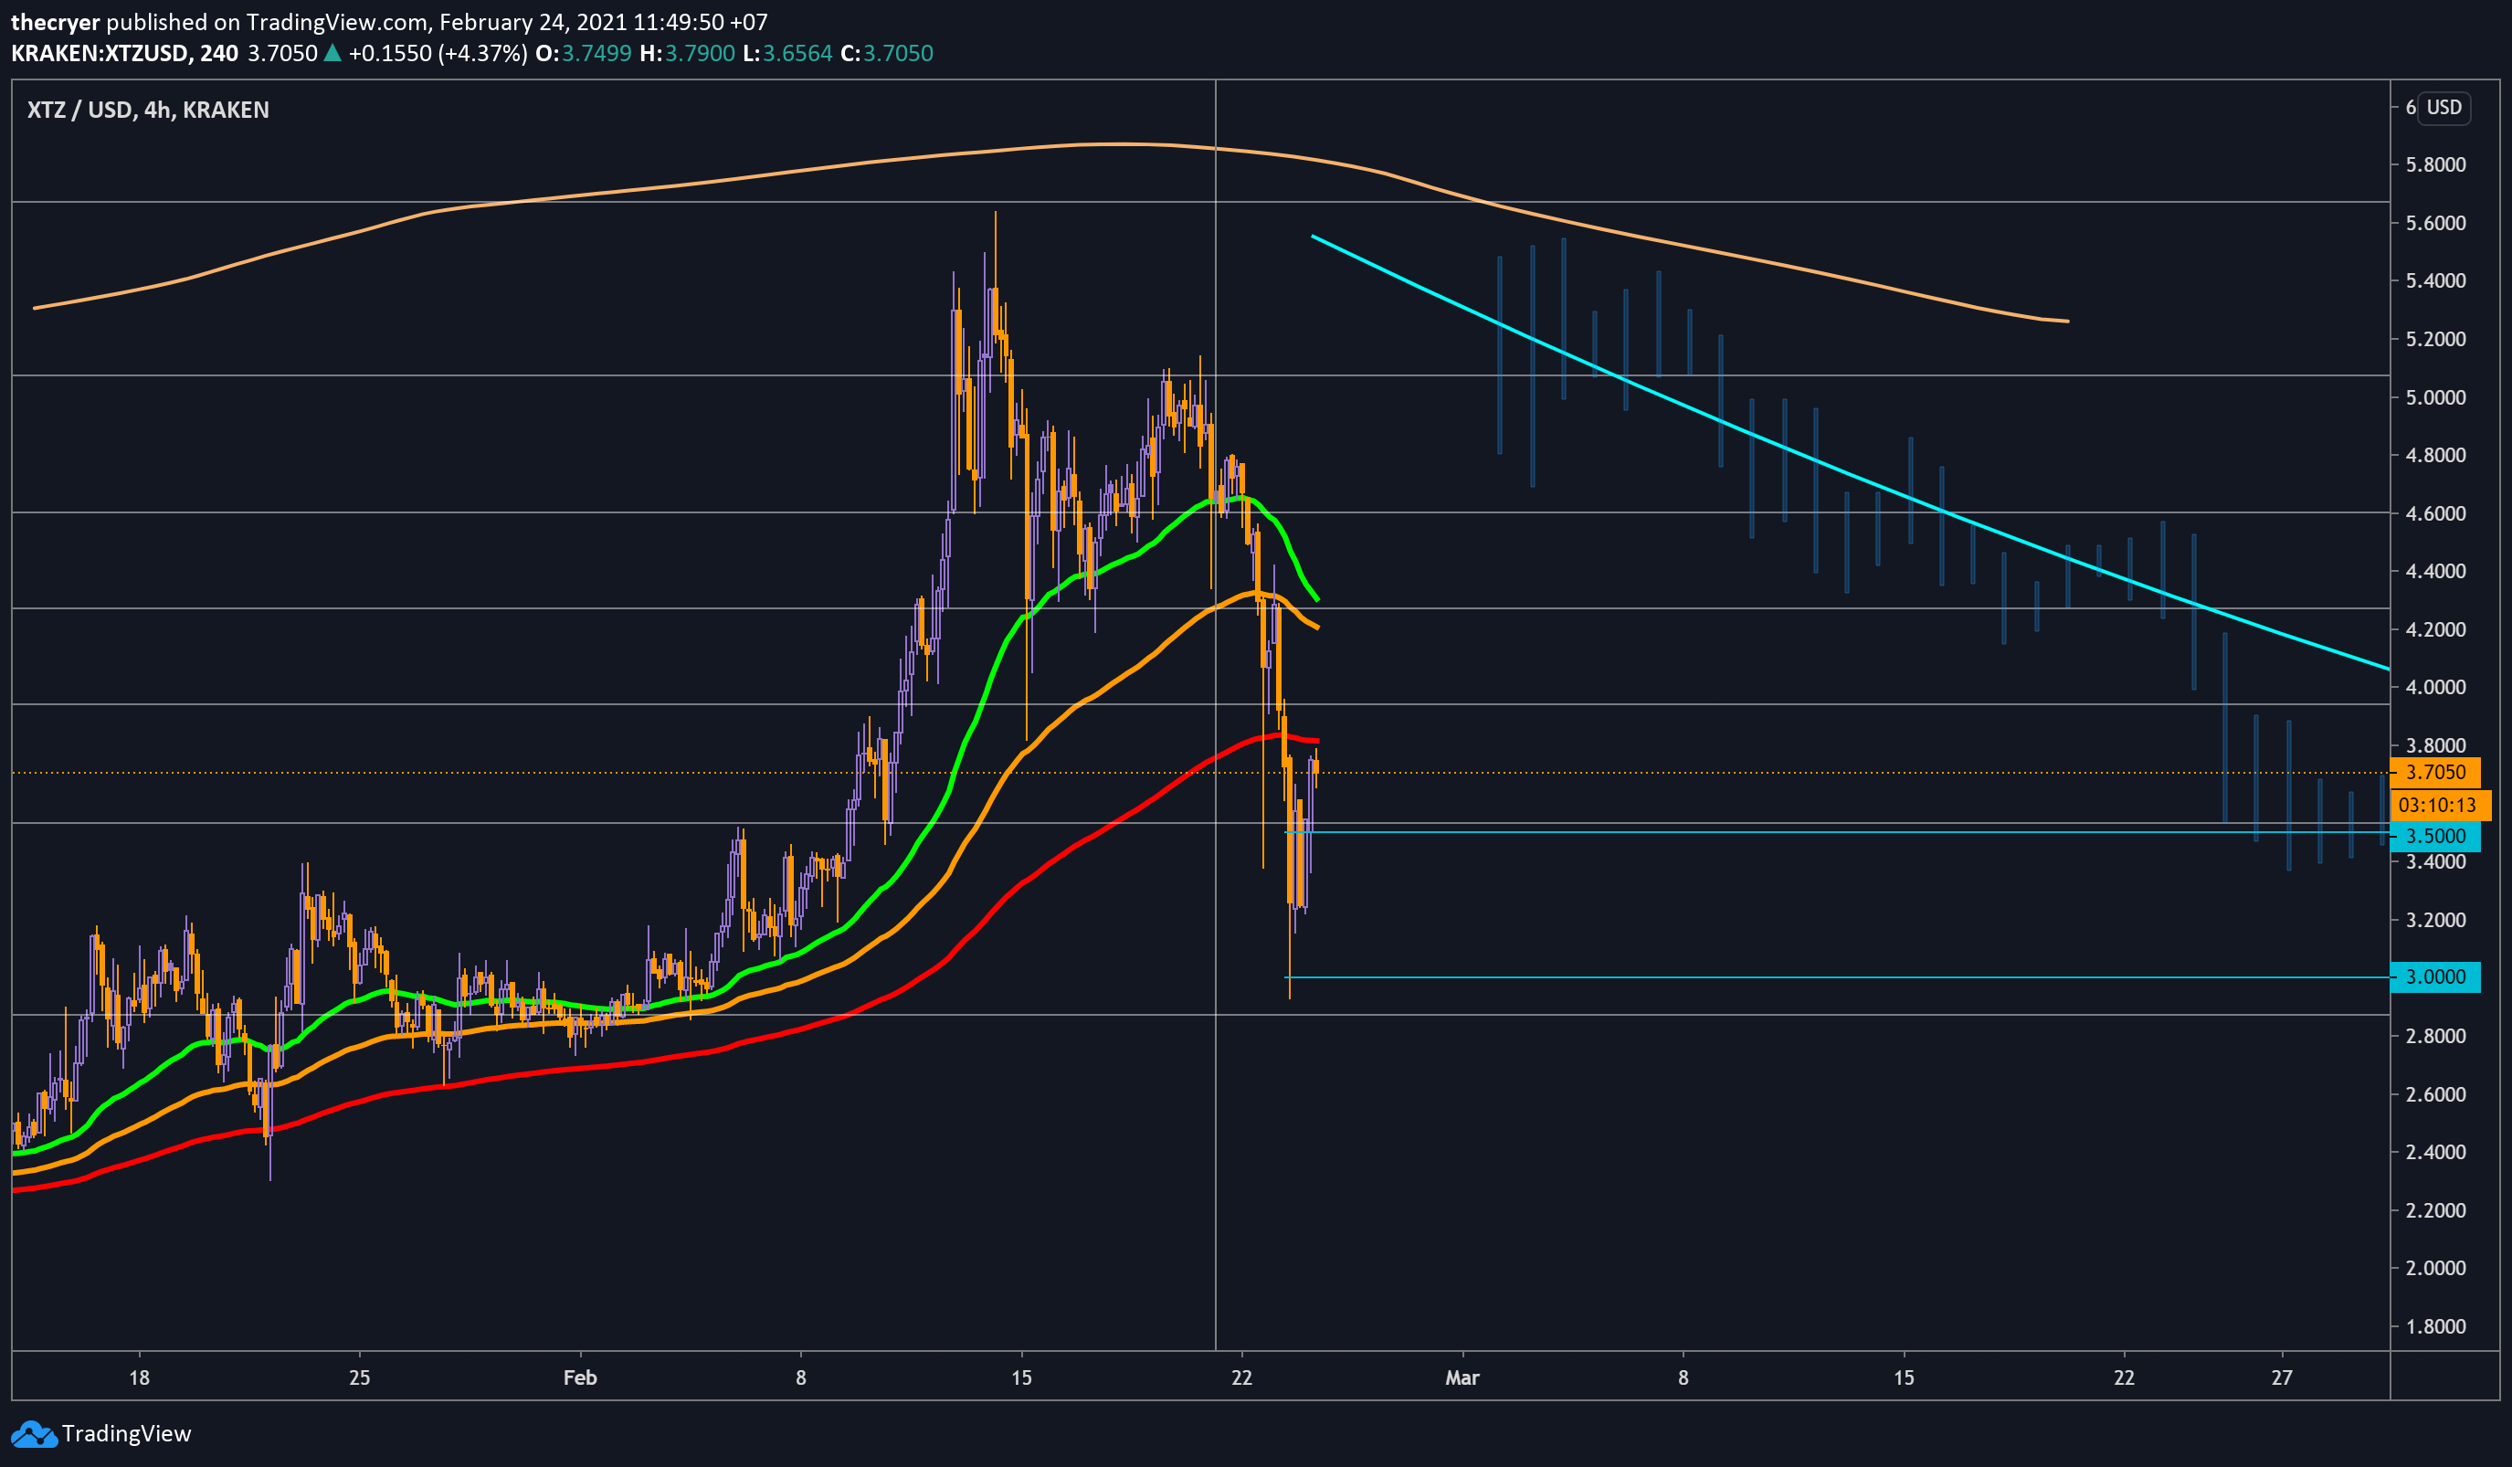Click the orange 3.7050 current price label
Screen dimensions: 2512x1467
(x=2435, y=773)
